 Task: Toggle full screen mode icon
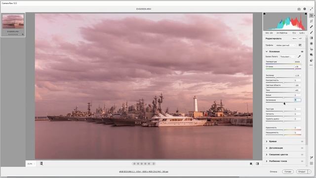312,9
